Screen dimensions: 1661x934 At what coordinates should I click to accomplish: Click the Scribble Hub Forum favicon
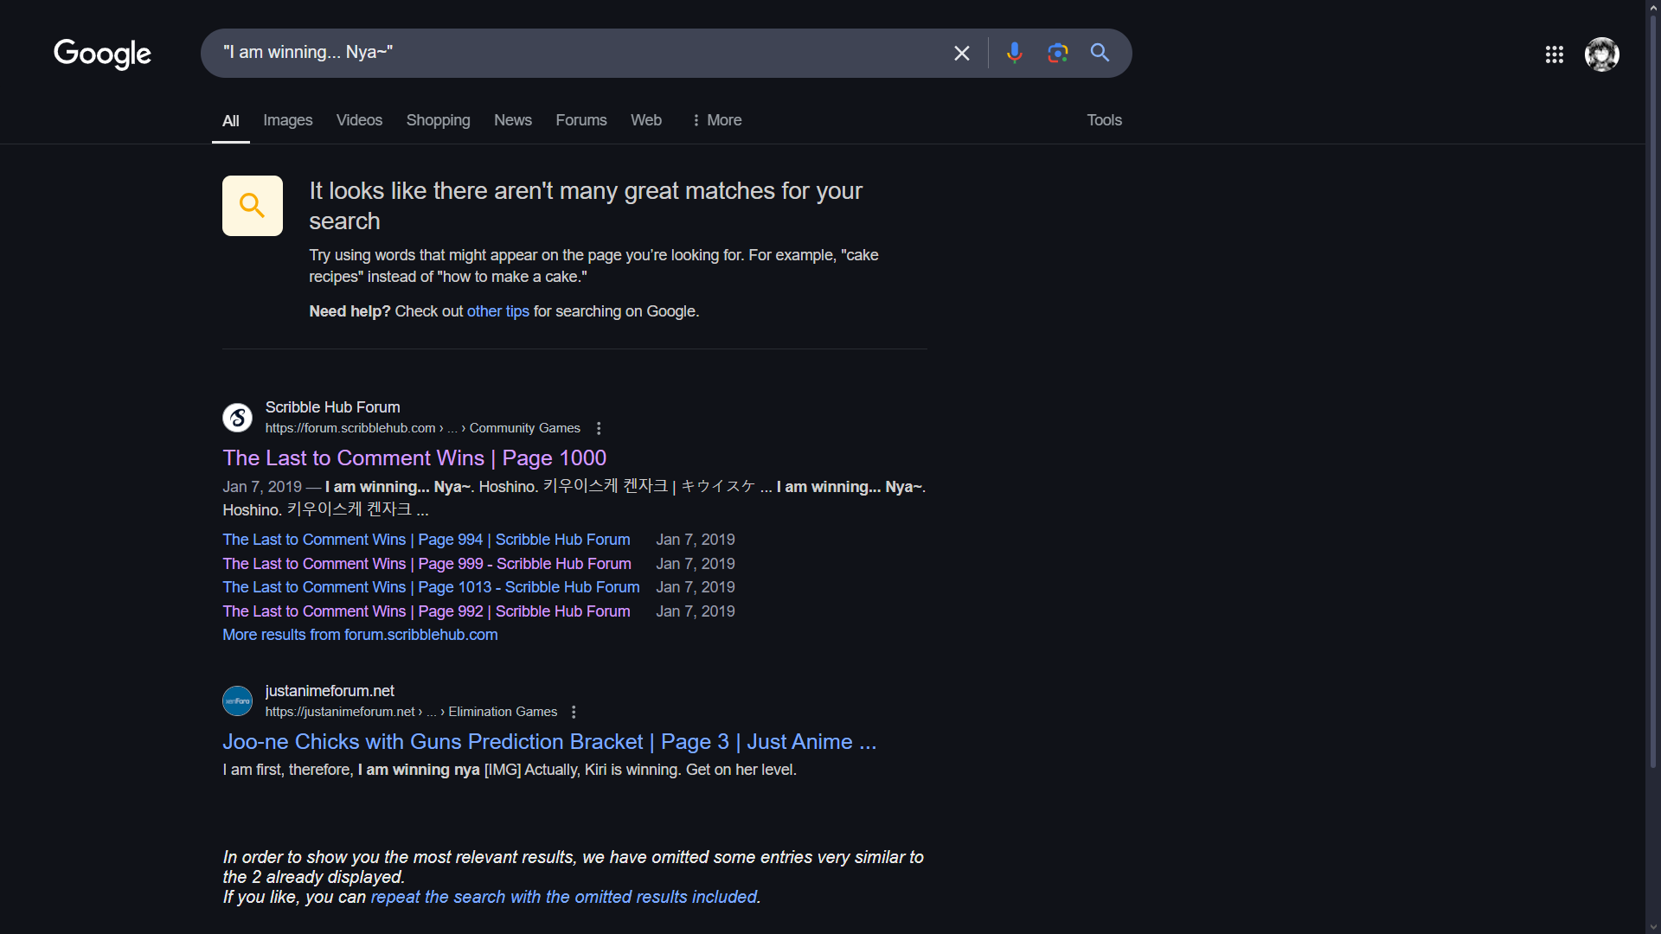237,418
